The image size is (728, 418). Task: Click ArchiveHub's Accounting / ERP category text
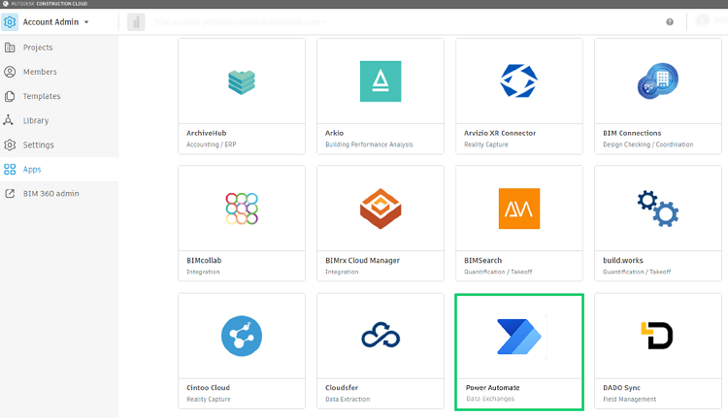[212, 145]
